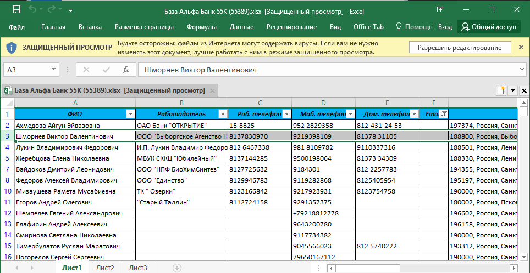Click the vertical scrollbar thumb

523,112
